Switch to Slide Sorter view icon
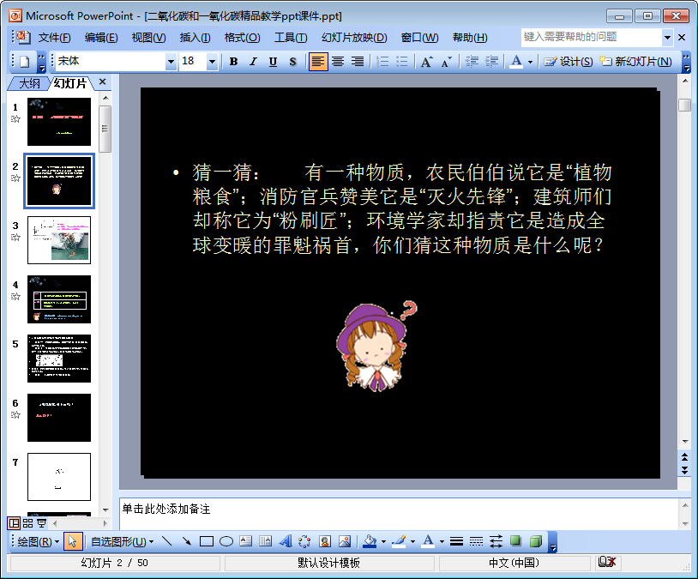Screen dimensions: 698x579 point(28,523)
